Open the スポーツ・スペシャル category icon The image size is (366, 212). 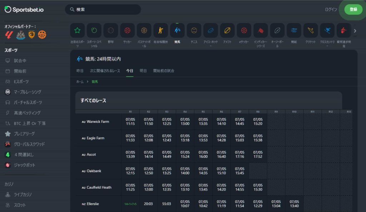[x=94, y=30]
